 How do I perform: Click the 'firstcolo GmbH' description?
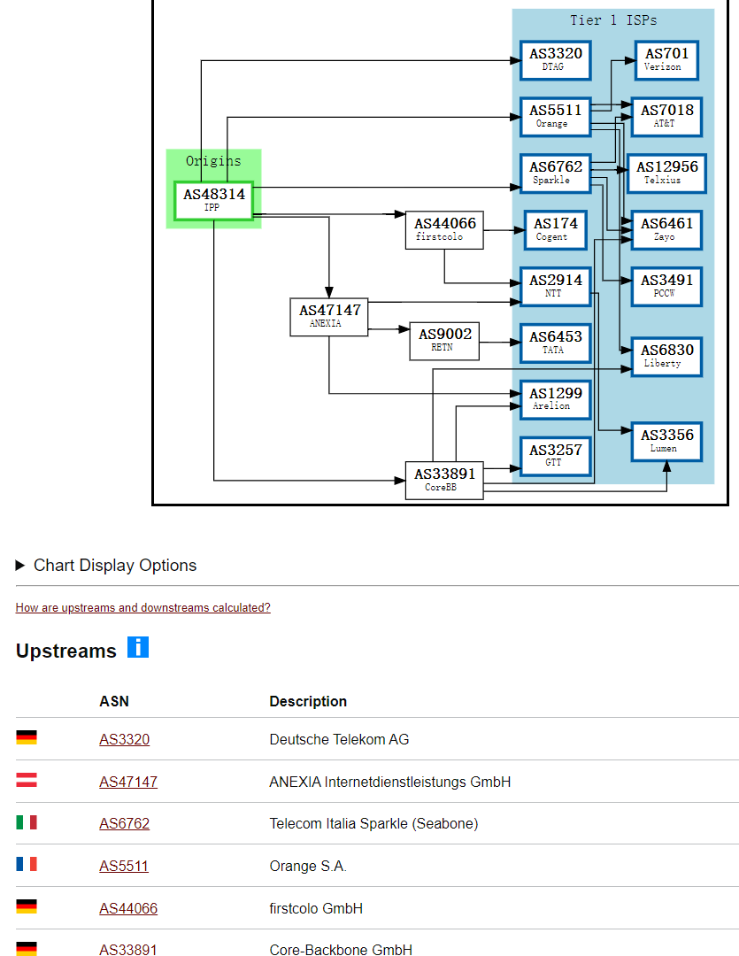pyautogui.click(x=316, y=908)
